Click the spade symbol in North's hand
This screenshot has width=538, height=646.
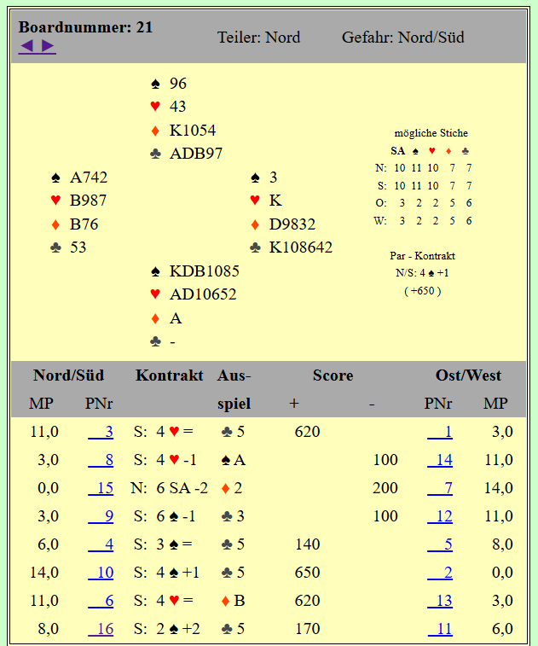pos(155,84)
